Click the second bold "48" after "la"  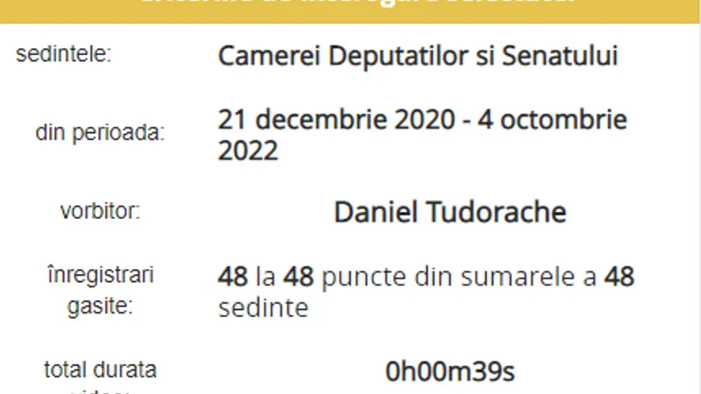[298, 277]
